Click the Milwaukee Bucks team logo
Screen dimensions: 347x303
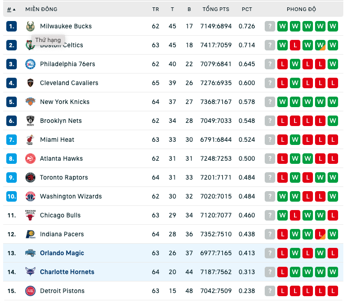(x=30, y=26)
